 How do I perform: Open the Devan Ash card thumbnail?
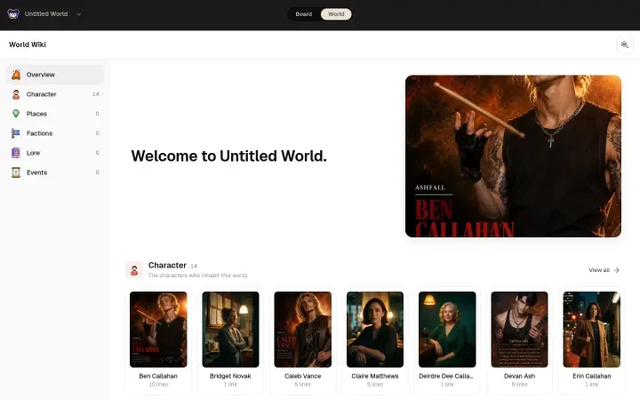click(x=520, y=330)
